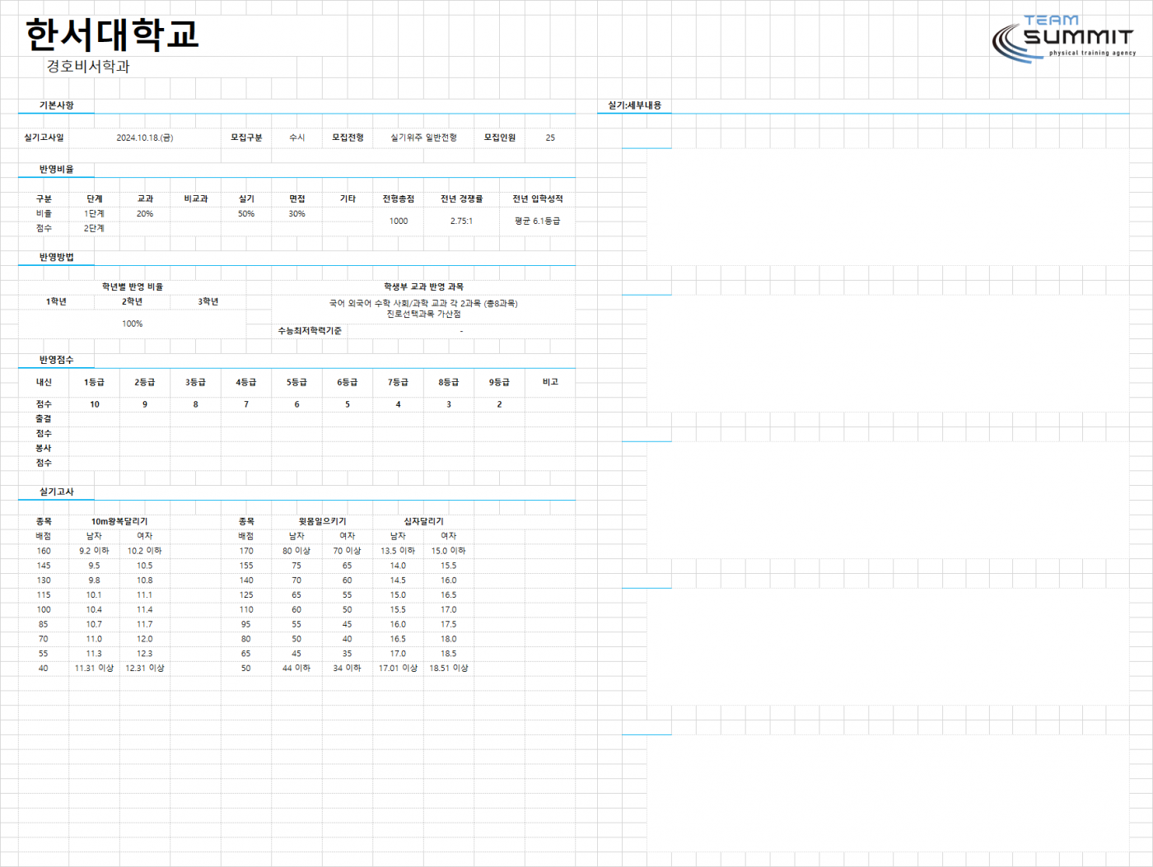Click the Team Summit logo
Viewport: 1153px width, 867px height.
click(1064, 39)
